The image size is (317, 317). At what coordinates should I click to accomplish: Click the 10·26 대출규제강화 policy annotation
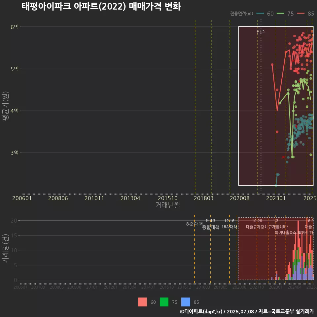(257, 224)
